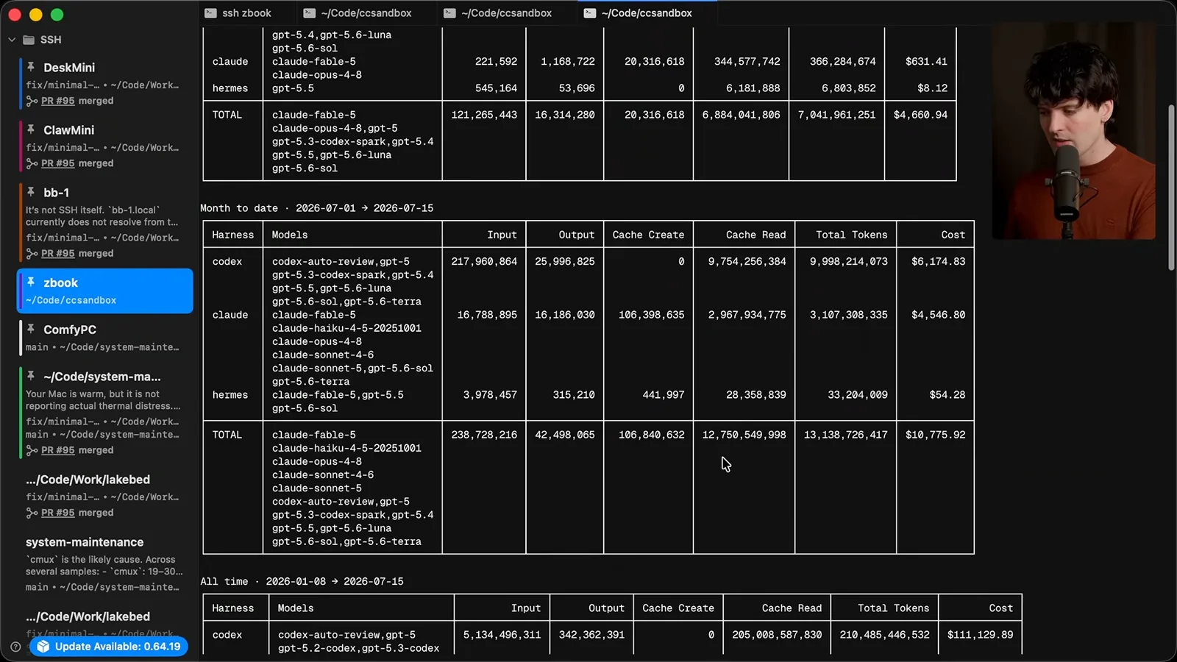Switch to the ssh zbook tab
This screenshot has width=1177, height=662.
tap(246, 13)
